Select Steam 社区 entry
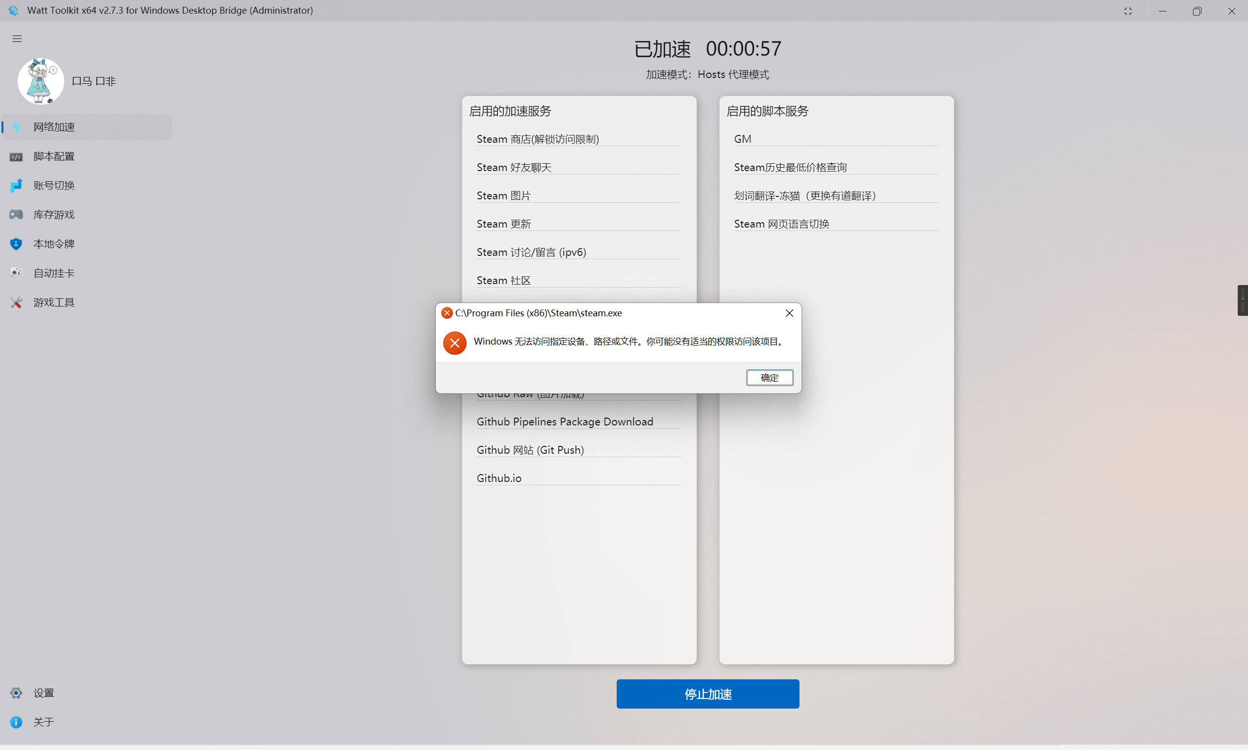The height and width of the screenshot is (750, 1248). [579, 281]
